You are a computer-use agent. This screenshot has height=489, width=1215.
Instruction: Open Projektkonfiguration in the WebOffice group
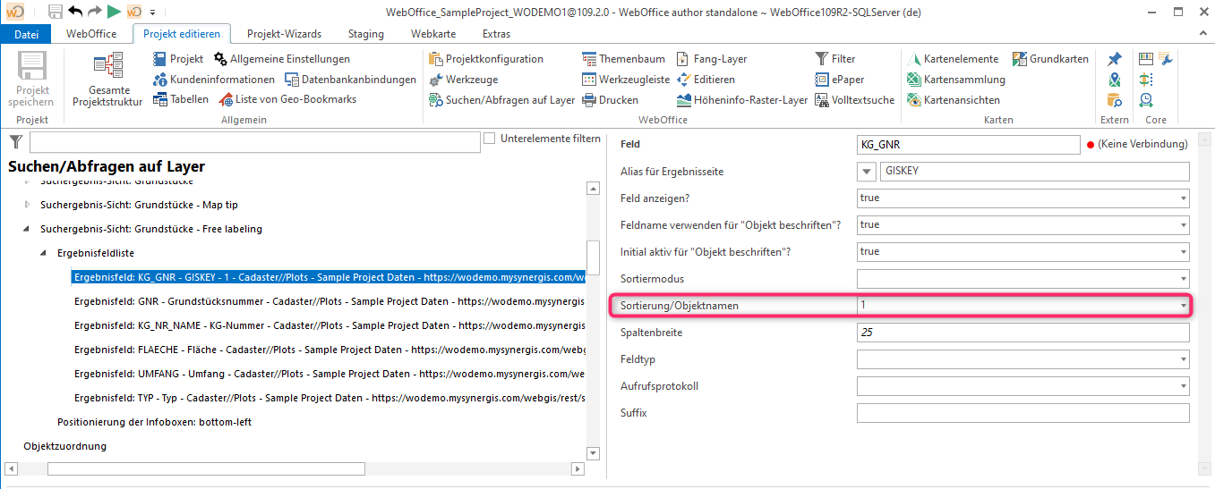click(x=486, y=59)
